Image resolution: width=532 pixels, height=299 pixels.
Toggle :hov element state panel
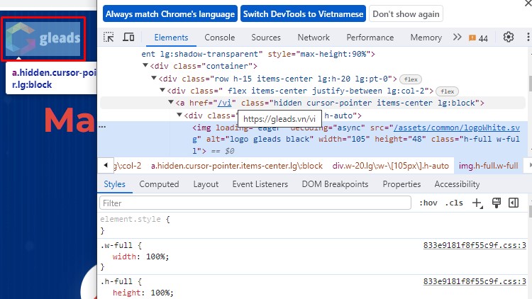pyautogui.click(x=428, y=203)
